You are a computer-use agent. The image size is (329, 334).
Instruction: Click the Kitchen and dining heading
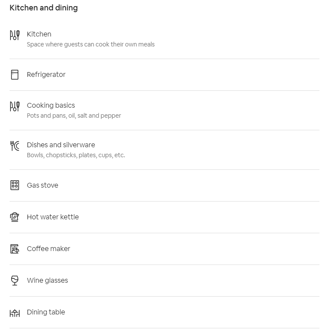44,8
